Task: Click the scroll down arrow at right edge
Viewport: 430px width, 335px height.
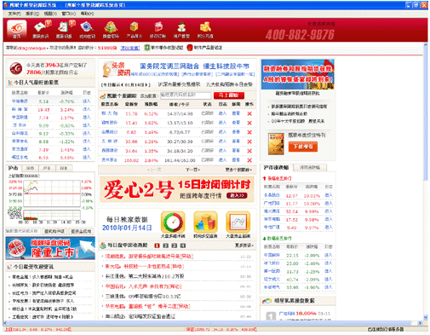Action: (x=425, y=317)
